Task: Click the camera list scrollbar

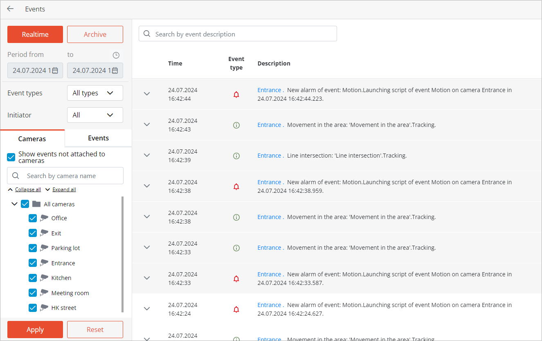Action: point(122,254)
